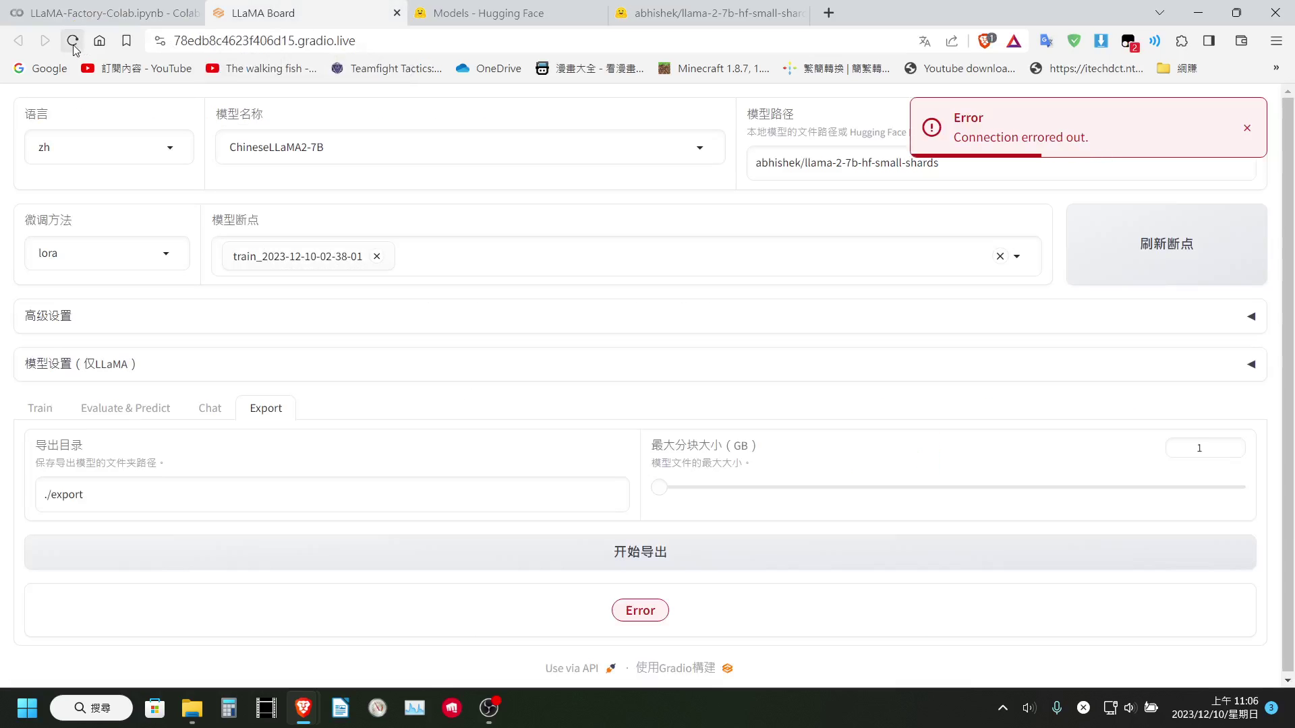Open the microphone tray icon
Viewport: 1295px width, 728px height.
pos(1057,708)
